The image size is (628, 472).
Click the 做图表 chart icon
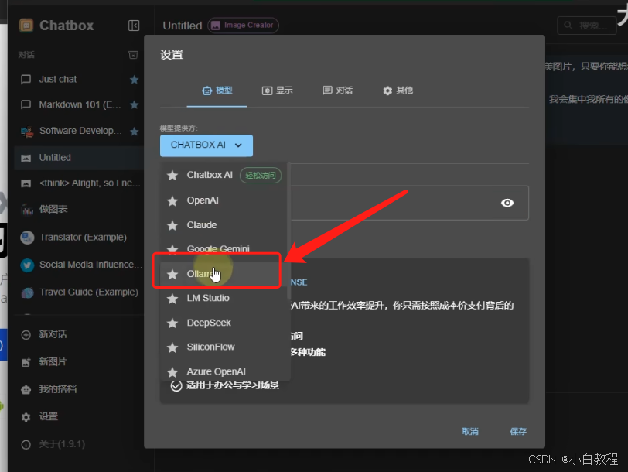pos(27,210)
